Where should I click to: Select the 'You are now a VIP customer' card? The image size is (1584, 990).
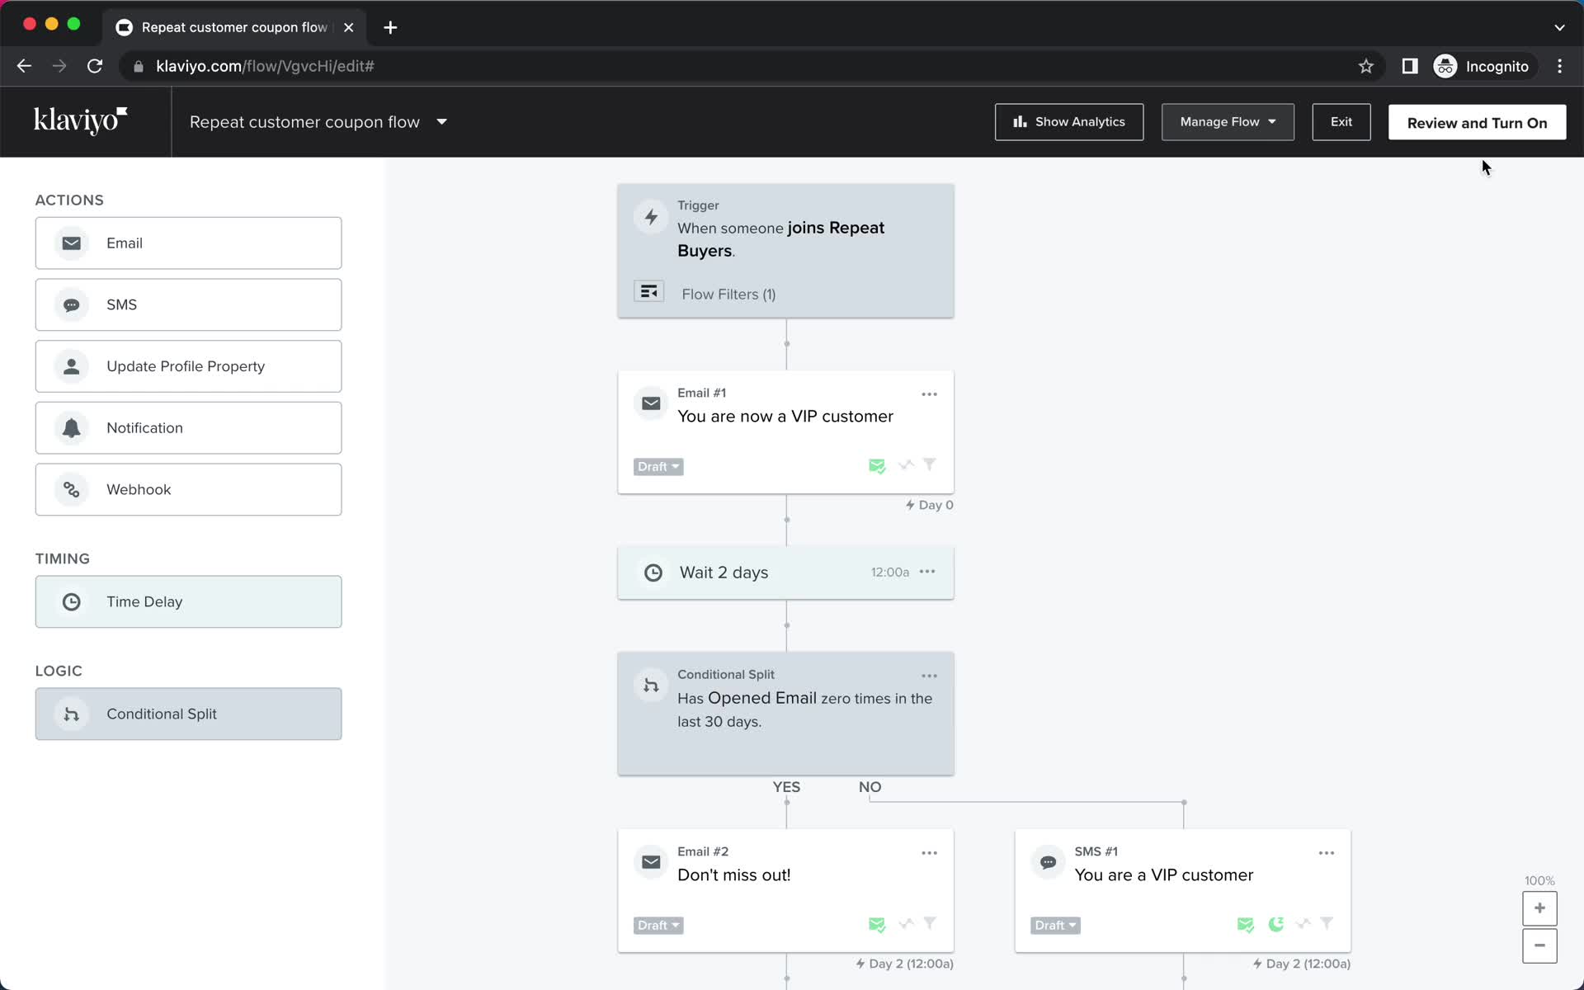[x=785, y=432]
